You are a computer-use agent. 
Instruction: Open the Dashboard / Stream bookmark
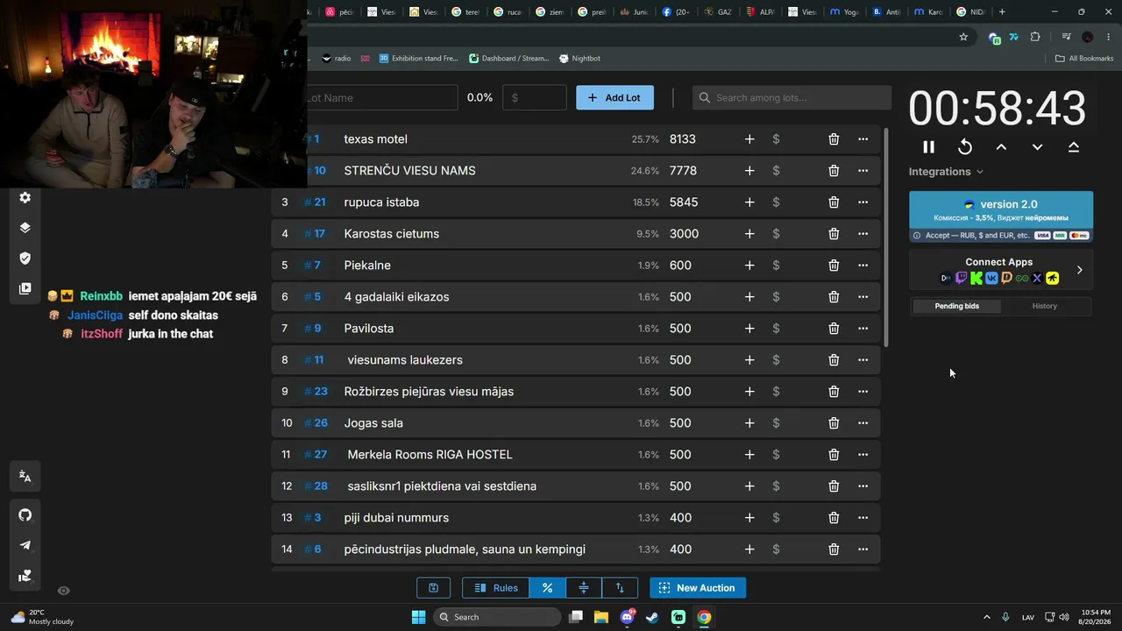(x=509, y=59)
